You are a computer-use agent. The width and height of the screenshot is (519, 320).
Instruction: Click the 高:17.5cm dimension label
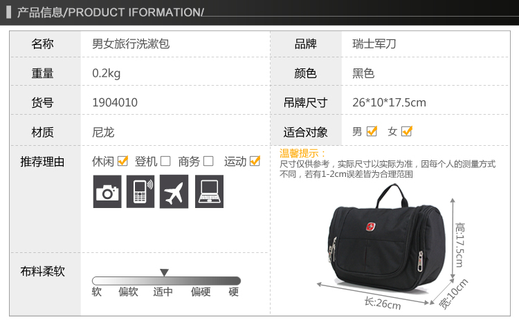(x=460, y=245)
